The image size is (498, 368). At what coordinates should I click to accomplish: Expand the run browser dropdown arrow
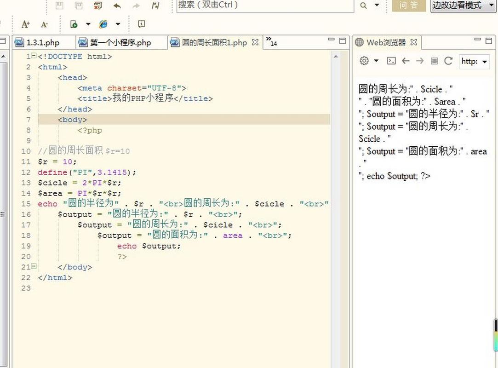point(88,24)
